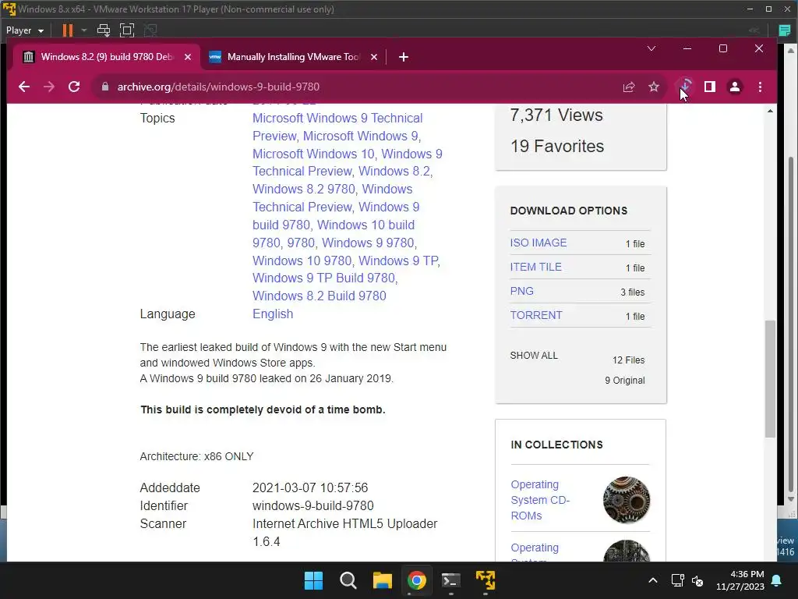Go back to the previous page
The height and width of the screenshot is (599, 798).
point(24,87)
